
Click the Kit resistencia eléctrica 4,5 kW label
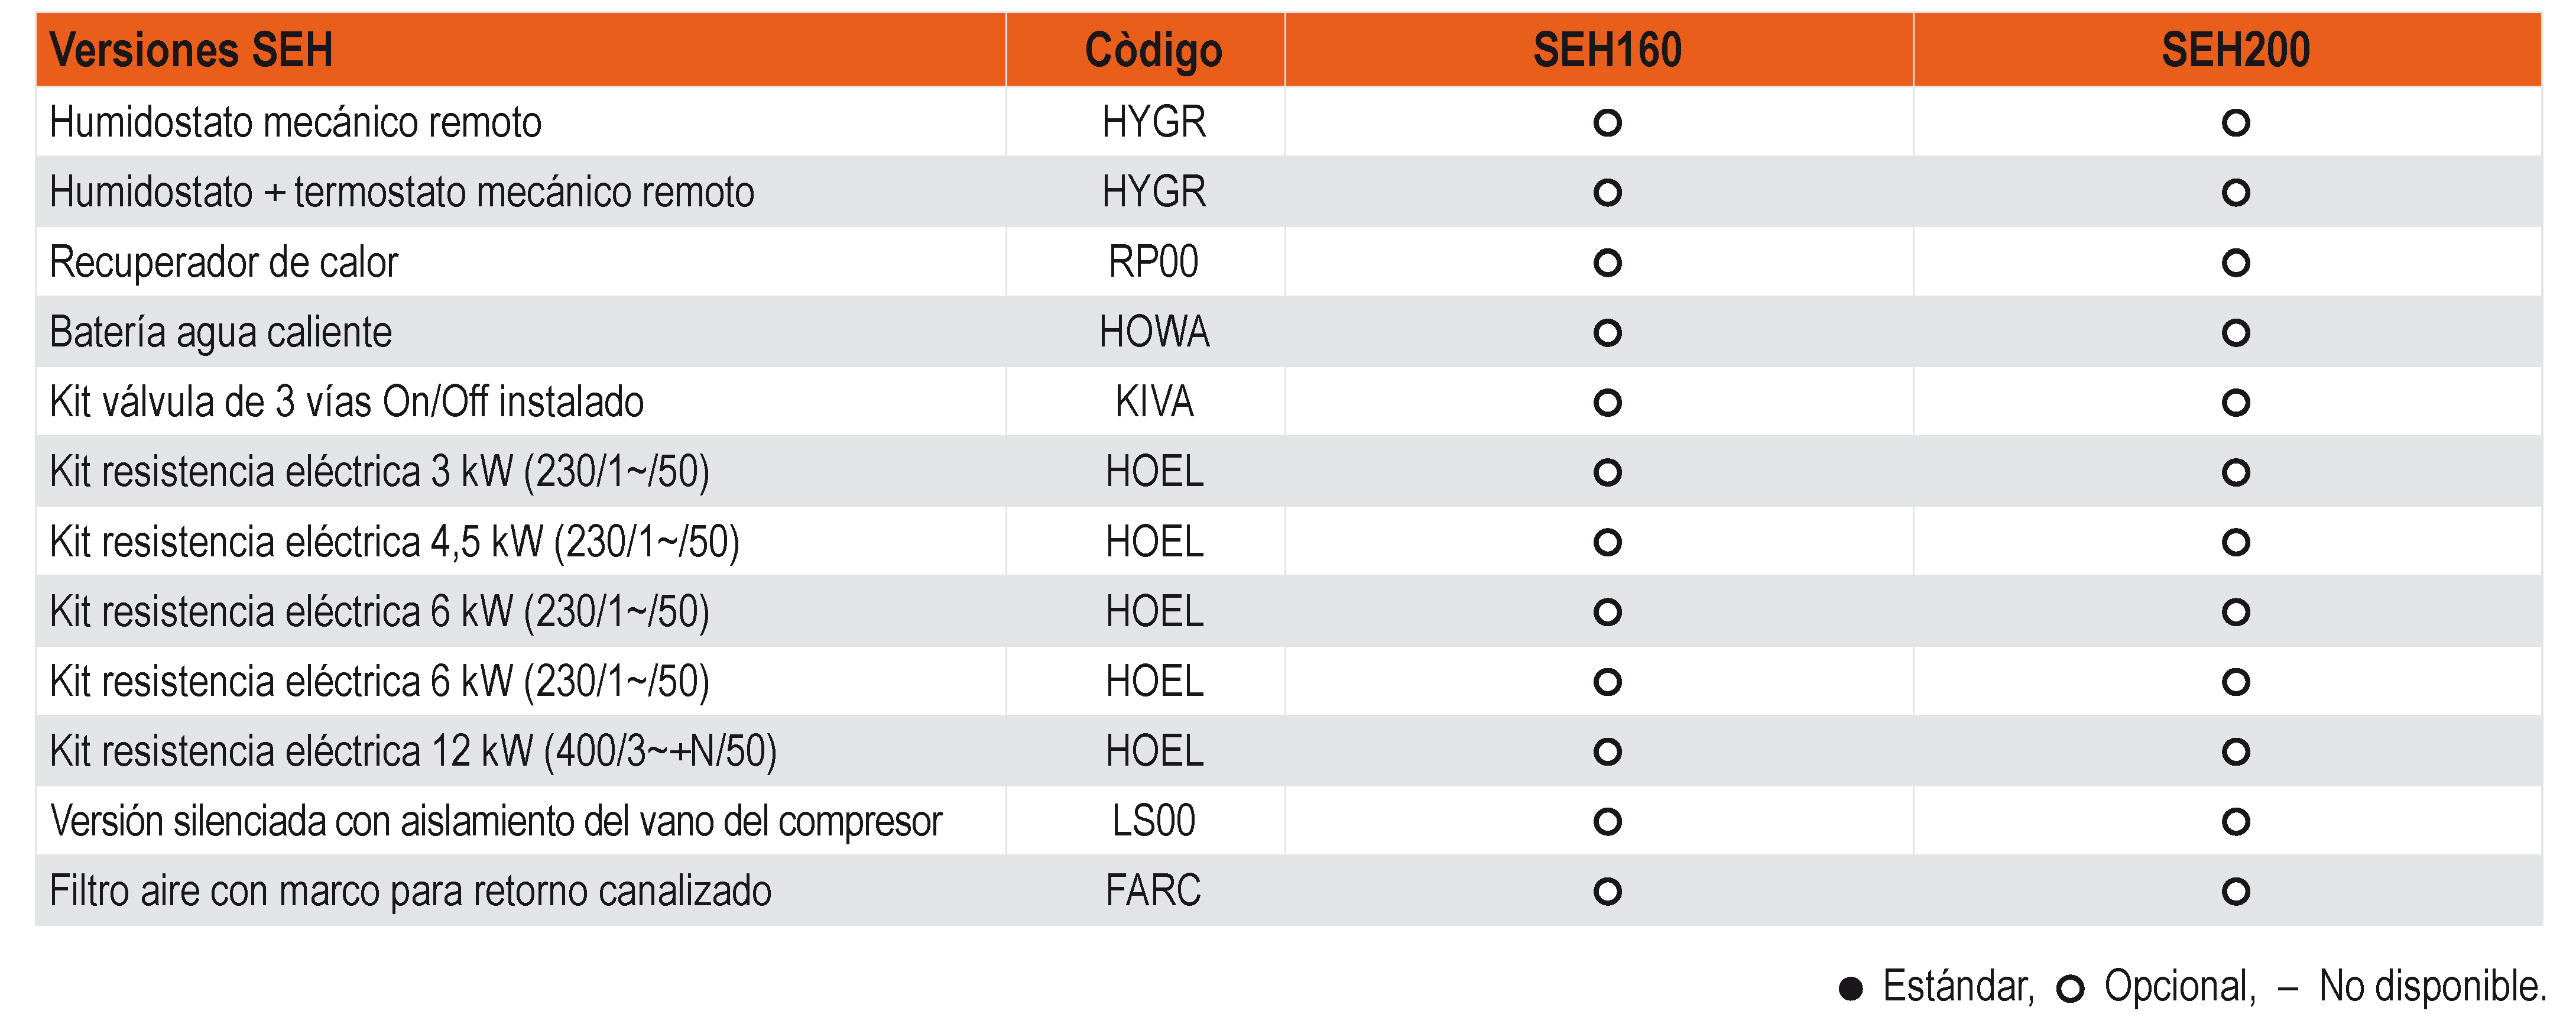395,542
